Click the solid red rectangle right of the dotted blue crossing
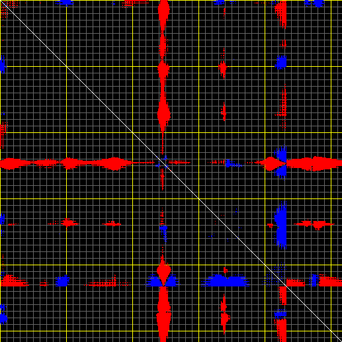The image size is (342, 342). (x=296, y=282)
